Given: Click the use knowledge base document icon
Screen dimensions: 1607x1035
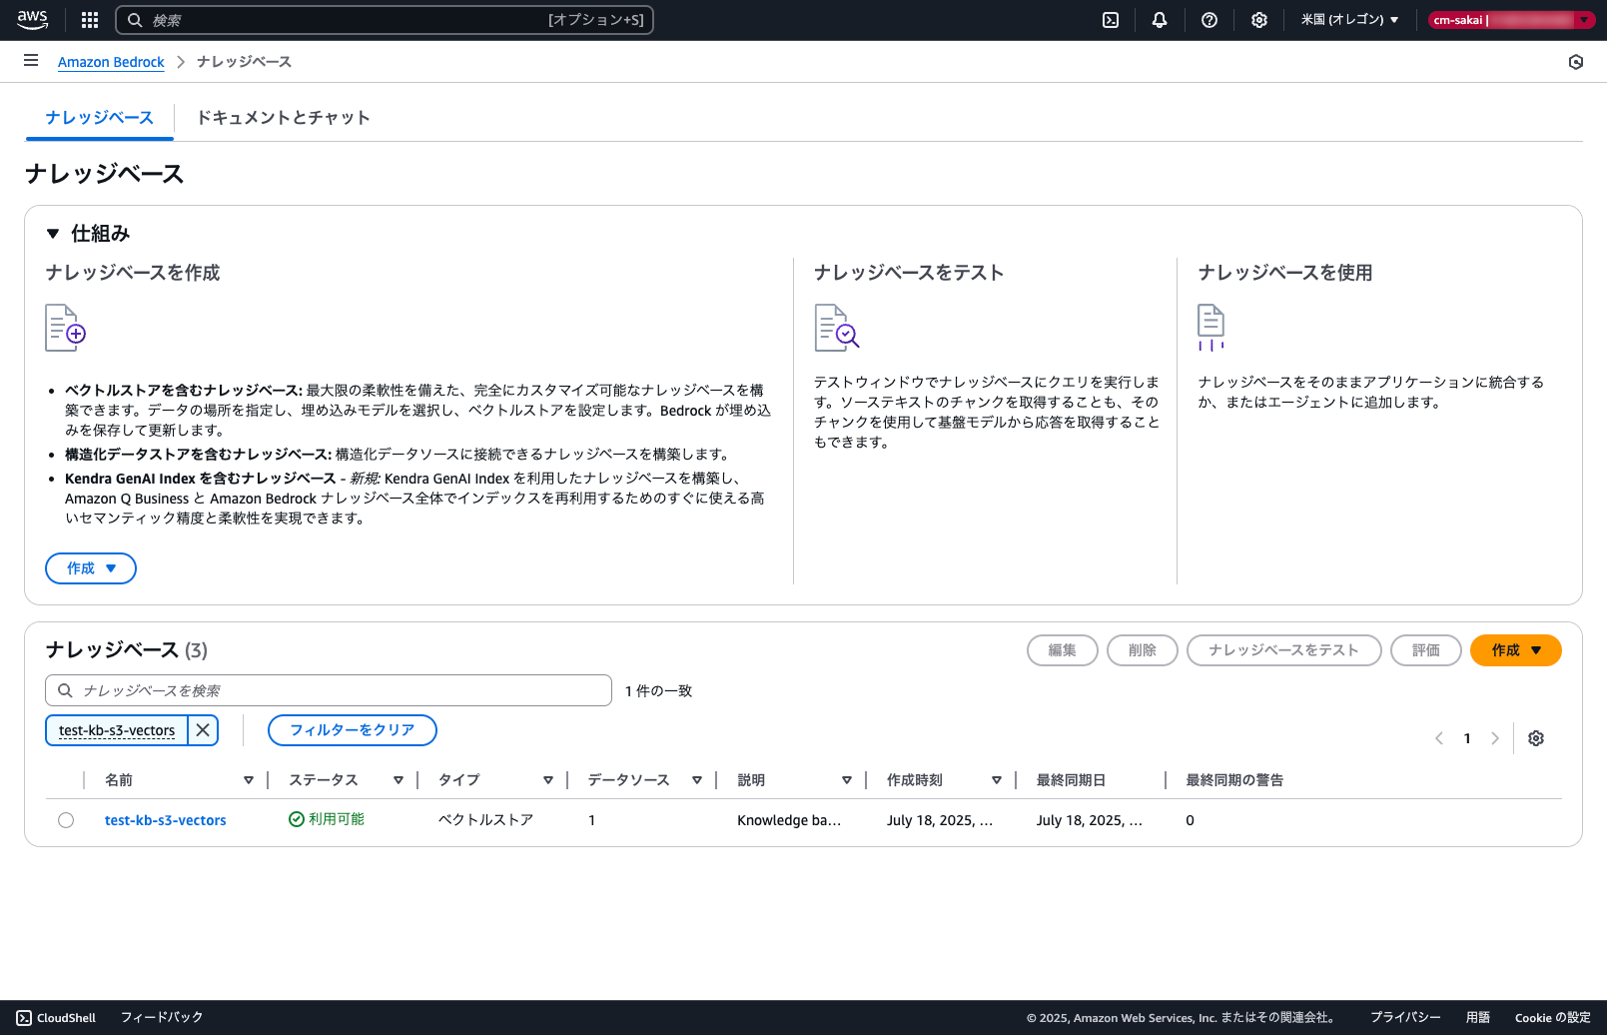Looking at the screenshot, I should pyautogui.click(x=1210, y=328).
